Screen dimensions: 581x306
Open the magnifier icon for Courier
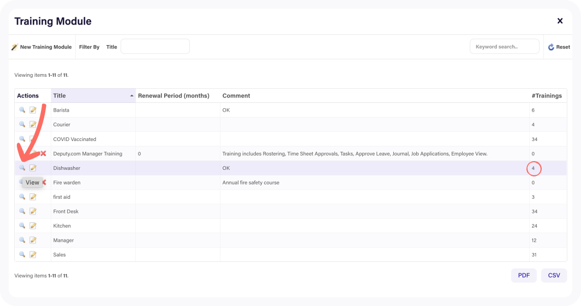coord(22,124)
